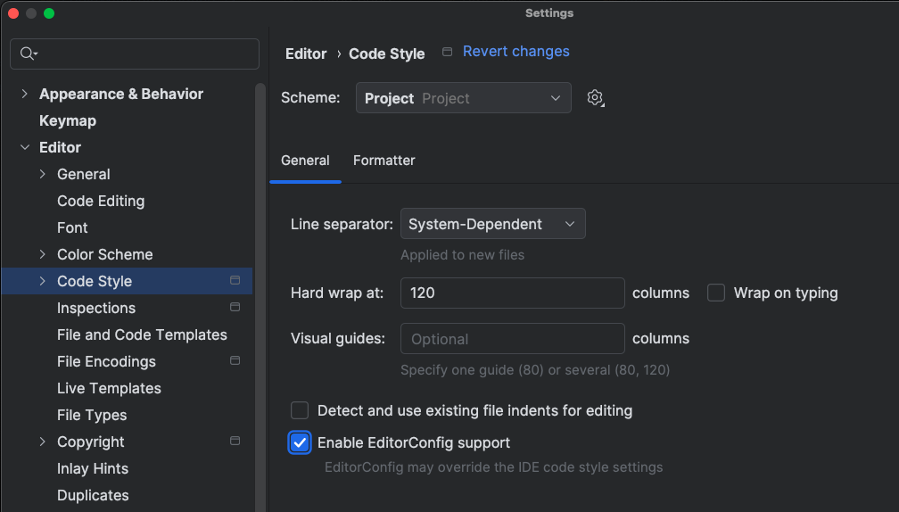Collapse the Editor tree node
This screenshot has width=899, height=512.
pyautogui.click(x=25, y=147)
